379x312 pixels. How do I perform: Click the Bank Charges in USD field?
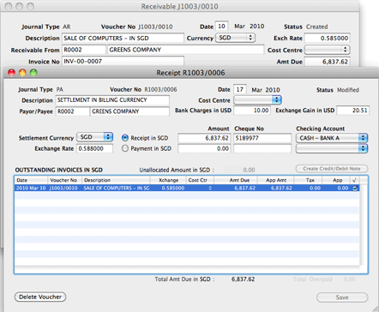click(x=252, y=111)
